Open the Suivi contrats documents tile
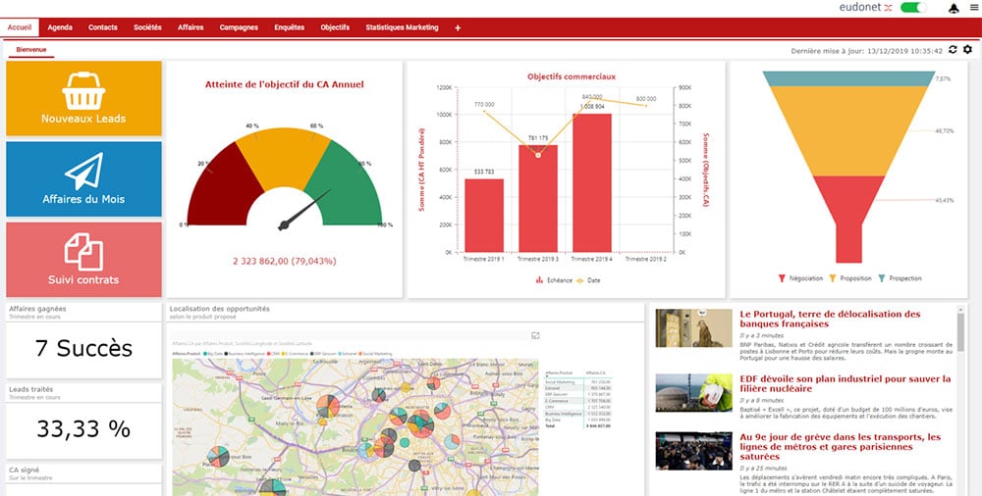Viewport: 982px width, 496px height. point(83,260)
